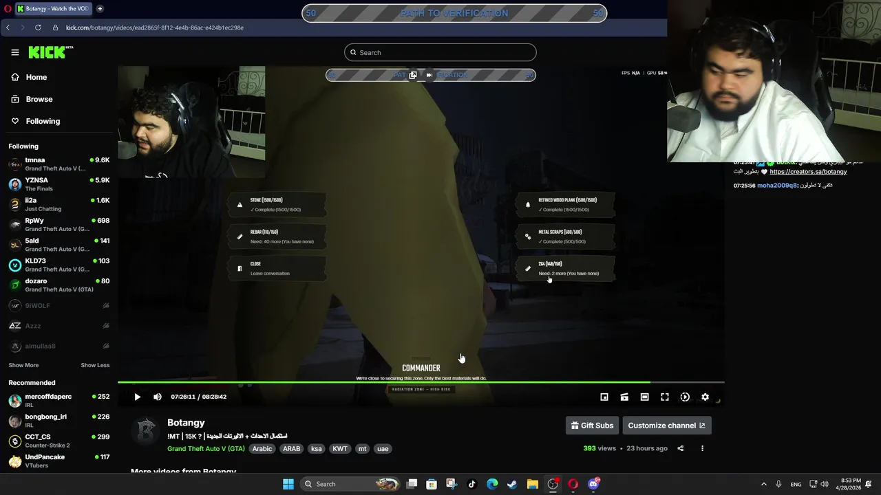
Task: Click inside the Kick search box
Action: point(440,52)
